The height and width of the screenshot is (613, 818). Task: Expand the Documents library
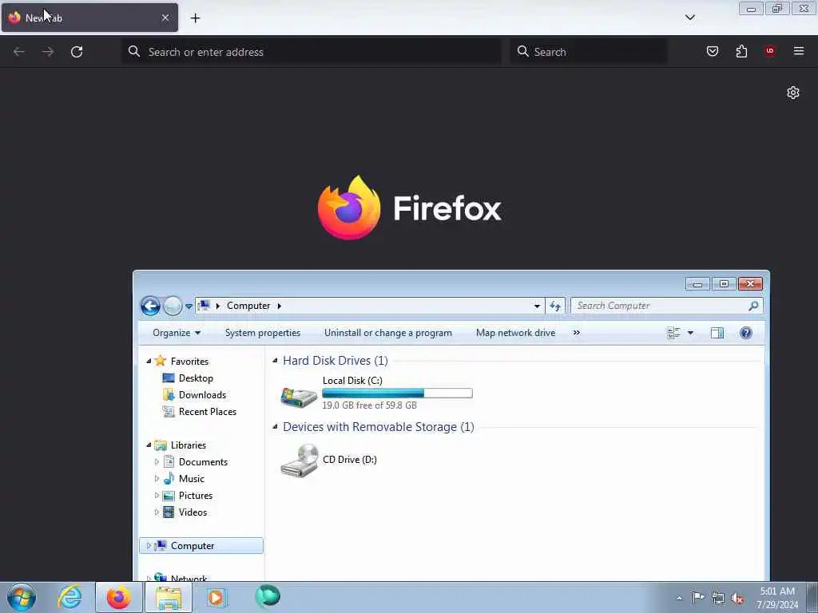157,462
